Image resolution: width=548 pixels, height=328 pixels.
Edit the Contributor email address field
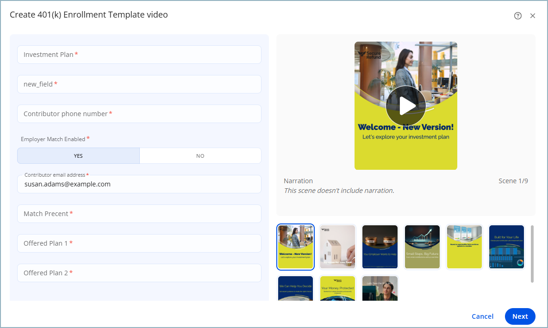(x=139, y=184)
